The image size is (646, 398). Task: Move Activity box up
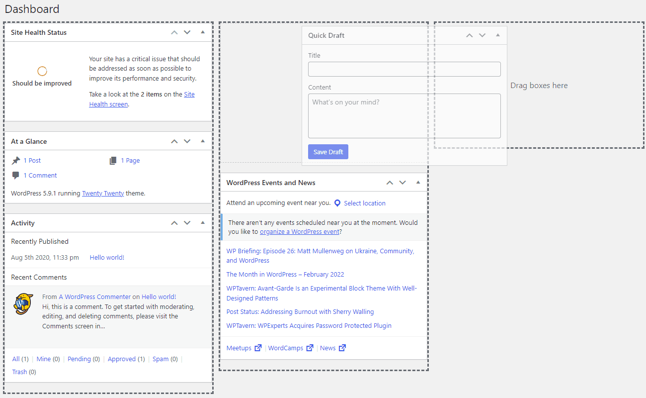point(174,223)
